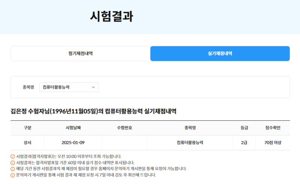Open the 종목명 컴퓨터활용능력 dropdown
Image resolution: width=300 pixels, height=184 pixels.
[x=69, y=87]
